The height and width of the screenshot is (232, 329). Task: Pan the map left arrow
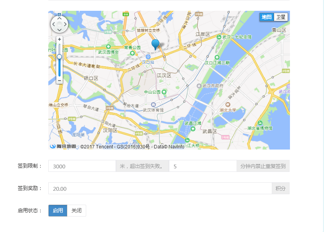coord(54,24)
